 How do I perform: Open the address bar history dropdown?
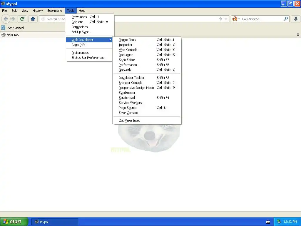[226, 19]
